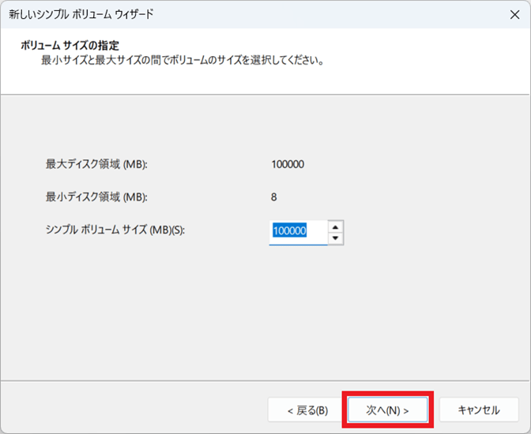
Task: Click the 最小ディスク領域 (MB) label
Action: click(x=97, y=197)
